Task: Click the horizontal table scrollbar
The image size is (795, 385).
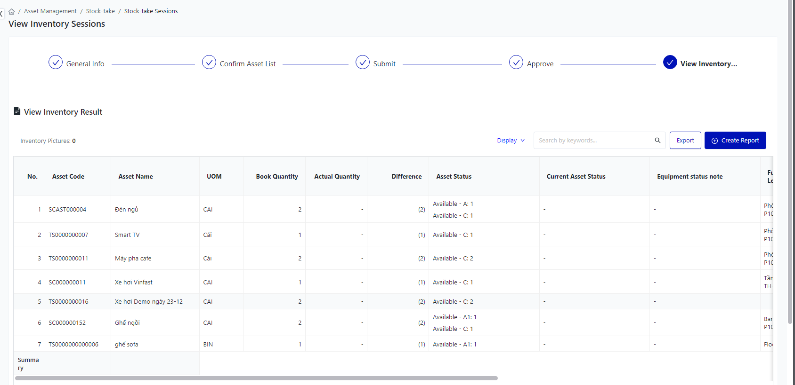Action: point(256,378)
